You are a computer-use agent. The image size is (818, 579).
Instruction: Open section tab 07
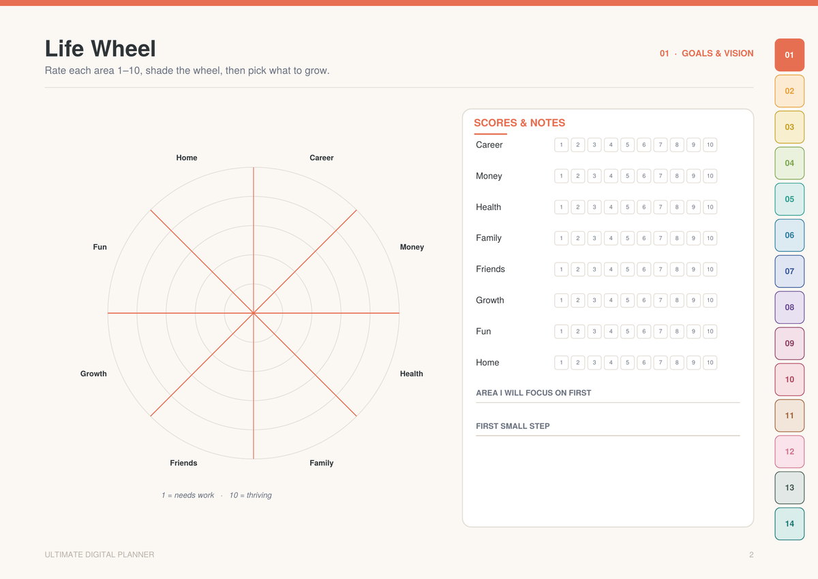pyautogui.click(x=789, y=271)
